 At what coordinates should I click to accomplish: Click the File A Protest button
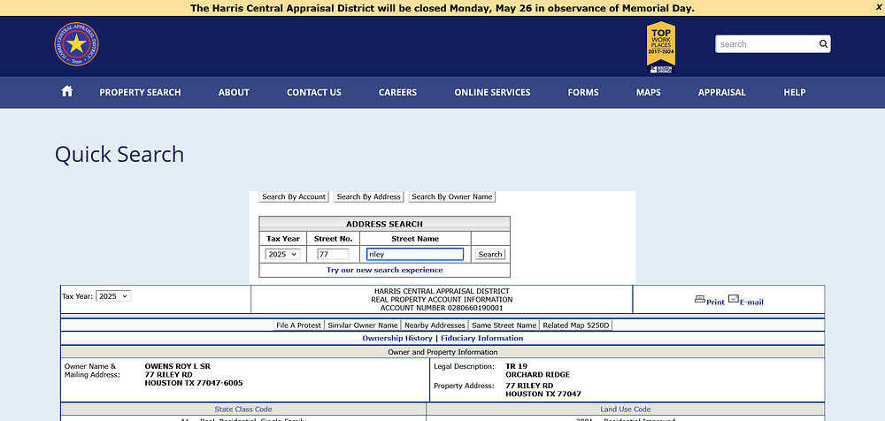pyautogui.click(x=298, y=325)
